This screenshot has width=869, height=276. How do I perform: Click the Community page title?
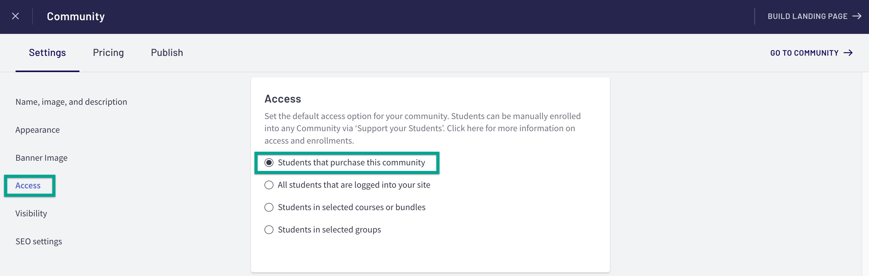point(76,16)
